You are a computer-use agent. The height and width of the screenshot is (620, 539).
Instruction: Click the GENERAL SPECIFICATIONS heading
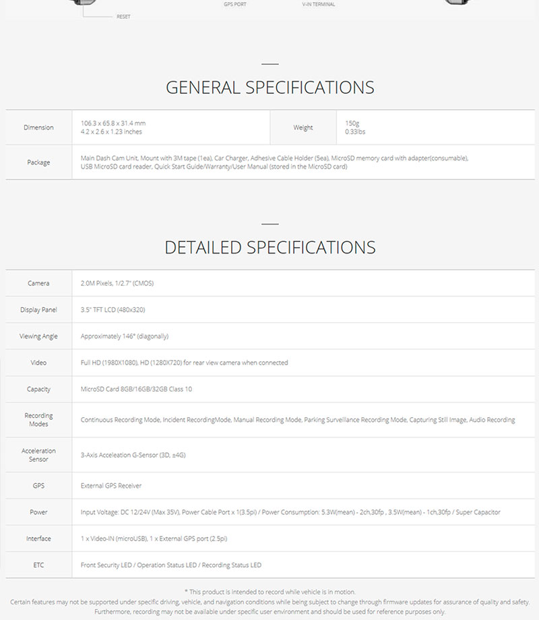(x=269, y=88)
